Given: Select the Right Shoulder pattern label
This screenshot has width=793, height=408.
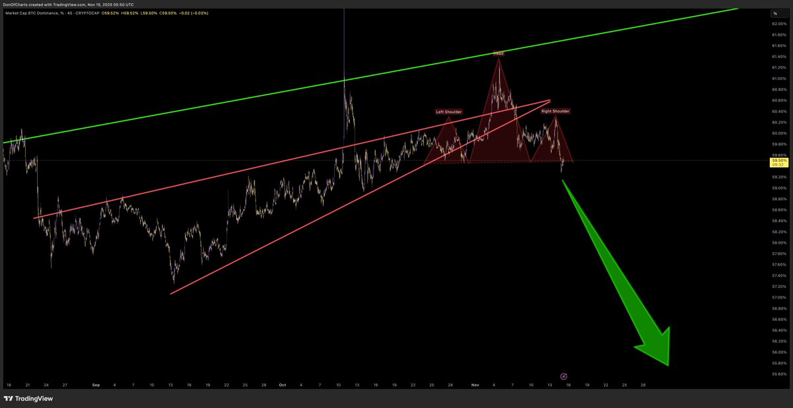Looking at the screenshot, I should [x=556, y=111].
